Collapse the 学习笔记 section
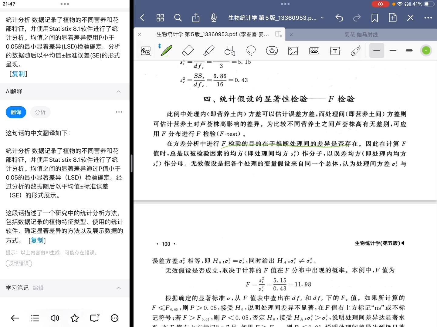Viewport: 437px width, 327px height. (119, 288)
